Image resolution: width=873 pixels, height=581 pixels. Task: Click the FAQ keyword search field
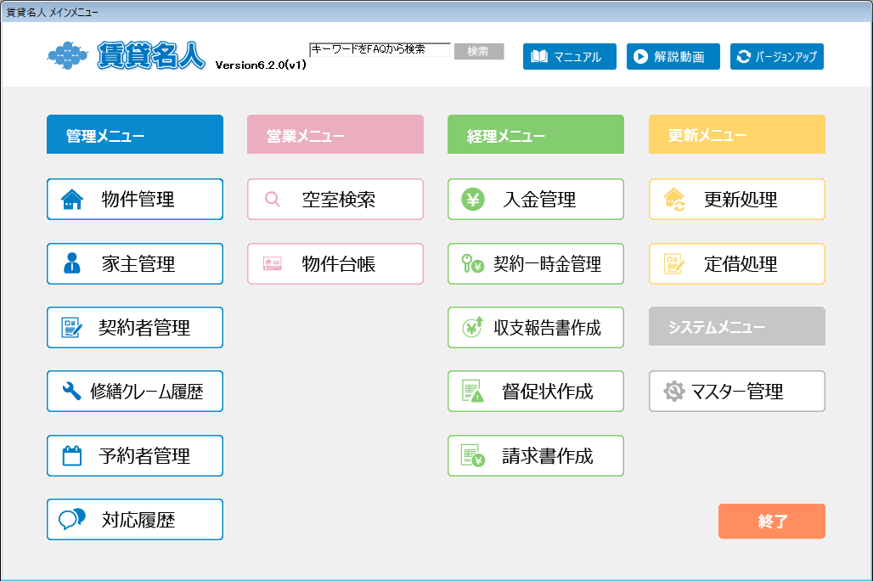coord(380,50)
